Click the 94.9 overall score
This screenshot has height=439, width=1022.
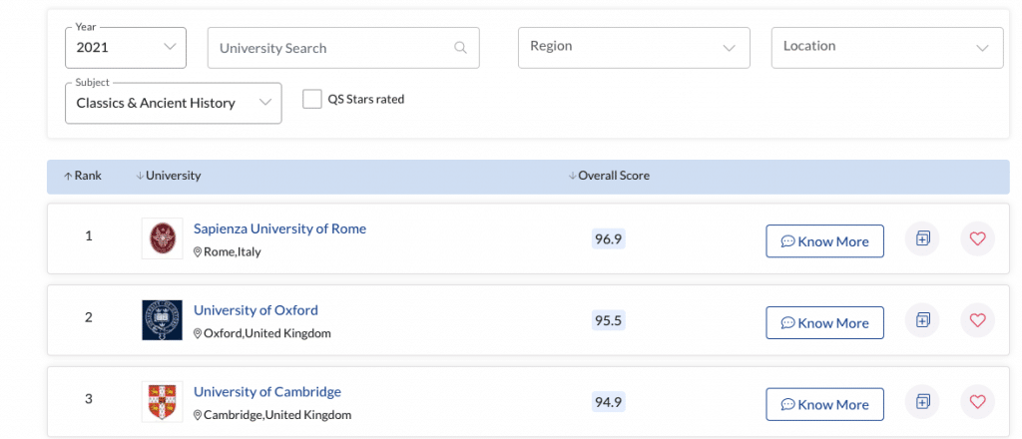[608, 402]
